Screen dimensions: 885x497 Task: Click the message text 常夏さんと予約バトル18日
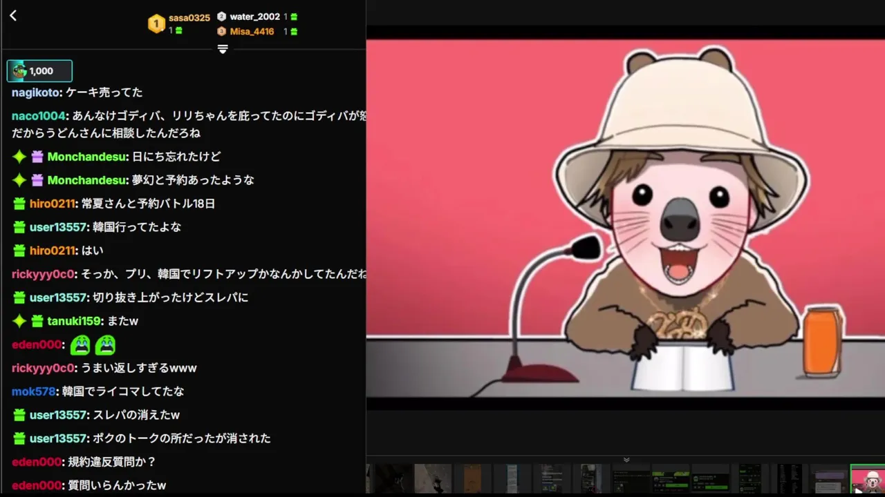(x=148, y=204)
